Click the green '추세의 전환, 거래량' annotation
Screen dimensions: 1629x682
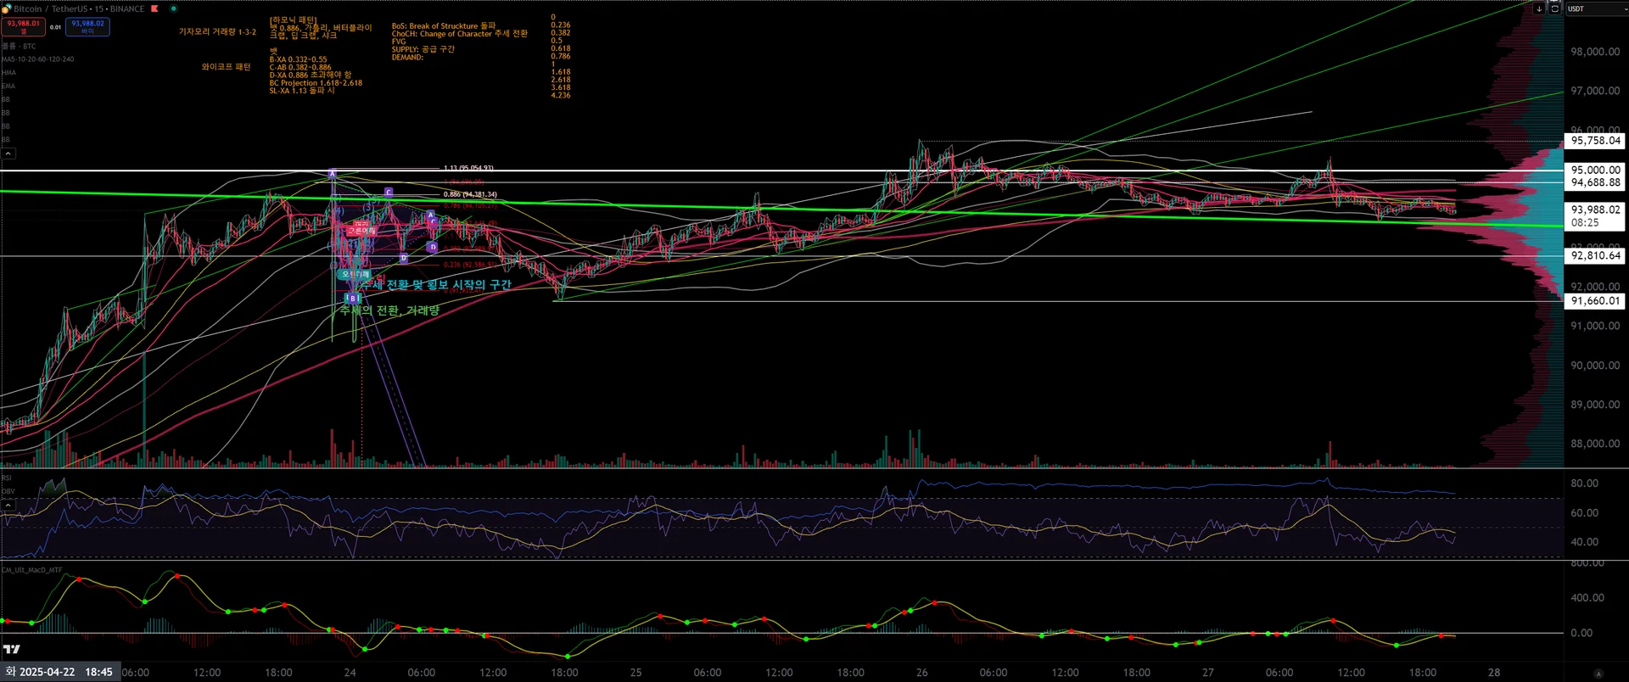coord(390,310)
